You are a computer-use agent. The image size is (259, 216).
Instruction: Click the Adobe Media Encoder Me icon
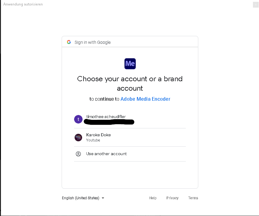pos(130,64)
